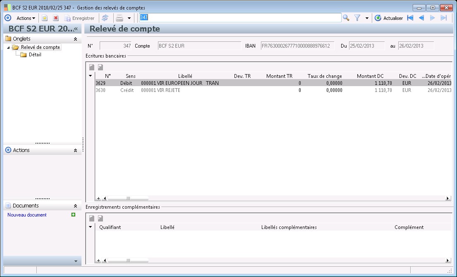Select the VIR REJETE credit row
The image size is (457, 277).
[169, 90]
